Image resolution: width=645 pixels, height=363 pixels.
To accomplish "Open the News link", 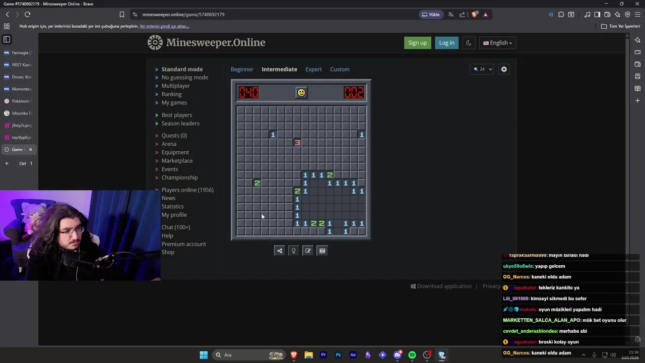I will (x=168, y=198).
